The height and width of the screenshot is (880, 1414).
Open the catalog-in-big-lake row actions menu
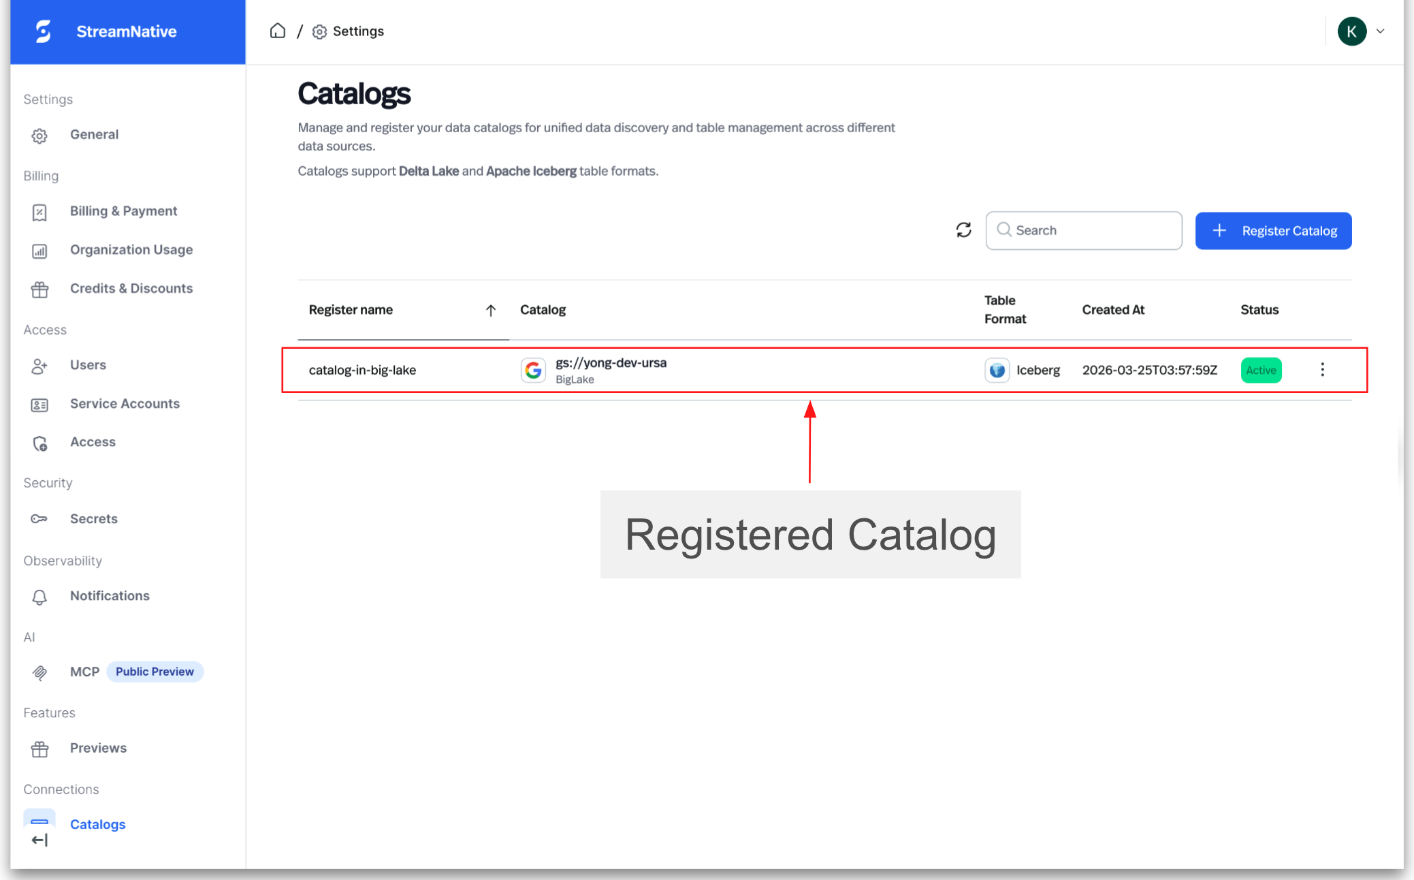(1322, 370)
